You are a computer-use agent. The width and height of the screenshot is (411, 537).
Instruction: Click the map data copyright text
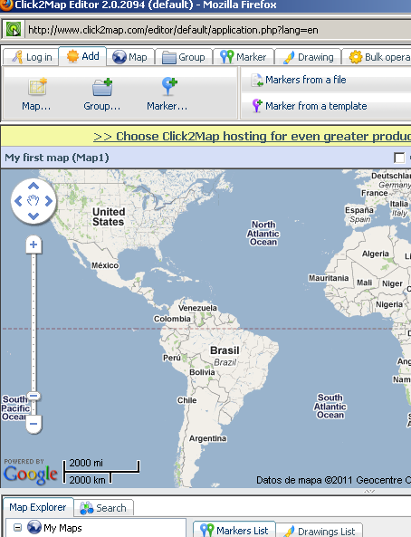(x=333, y=480)
